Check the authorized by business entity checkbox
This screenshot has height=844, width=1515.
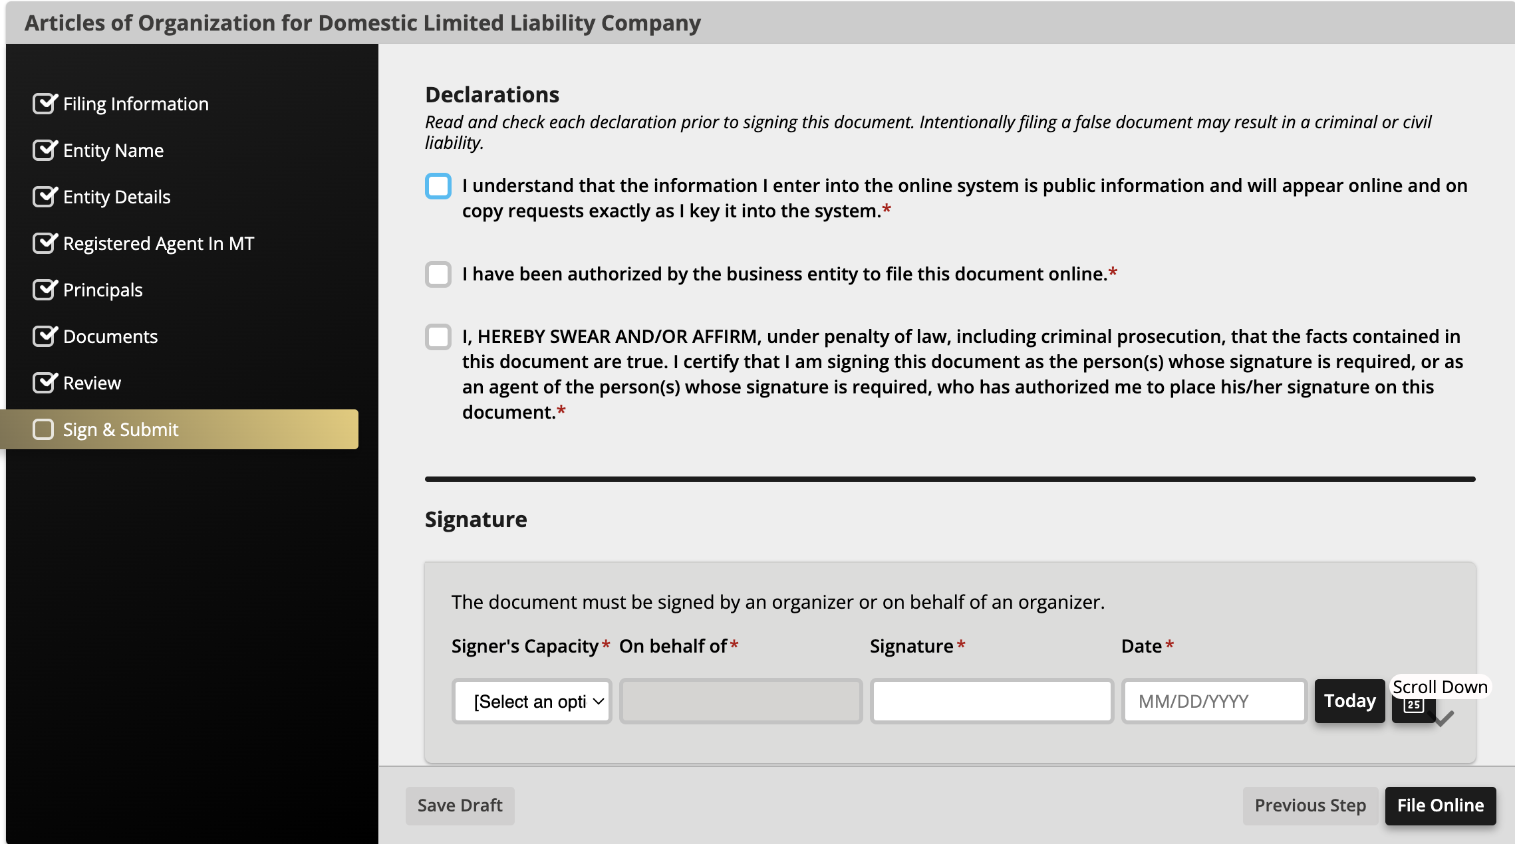438,274
